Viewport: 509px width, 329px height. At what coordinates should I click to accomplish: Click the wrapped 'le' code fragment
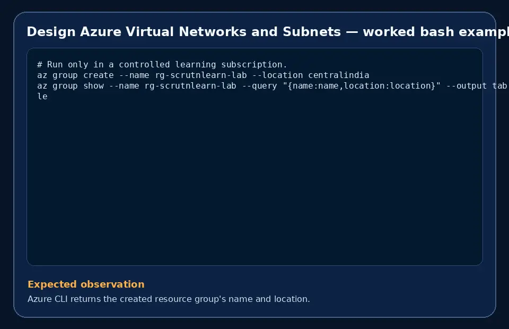42,97
